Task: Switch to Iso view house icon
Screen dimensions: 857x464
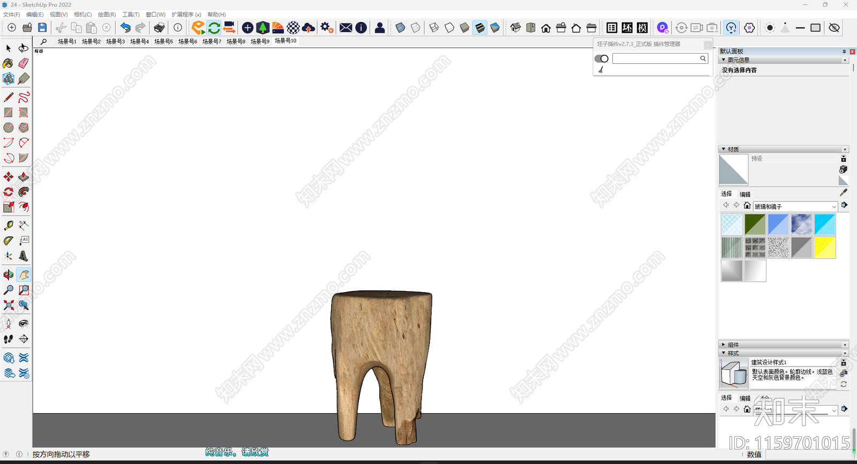Action: coord(516,27)
